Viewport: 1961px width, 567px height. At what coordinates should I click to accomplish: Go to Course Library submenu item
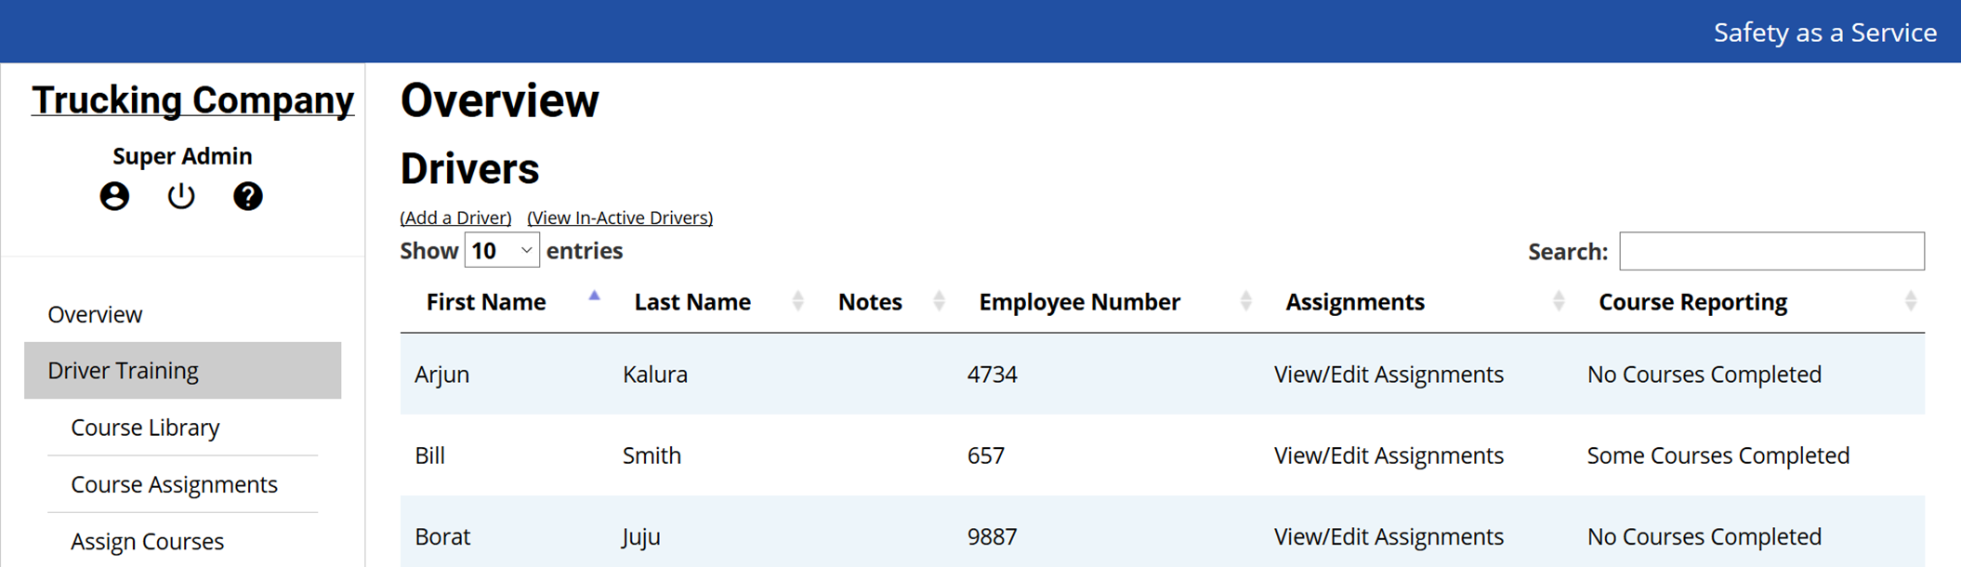click(x=145, y=428)
